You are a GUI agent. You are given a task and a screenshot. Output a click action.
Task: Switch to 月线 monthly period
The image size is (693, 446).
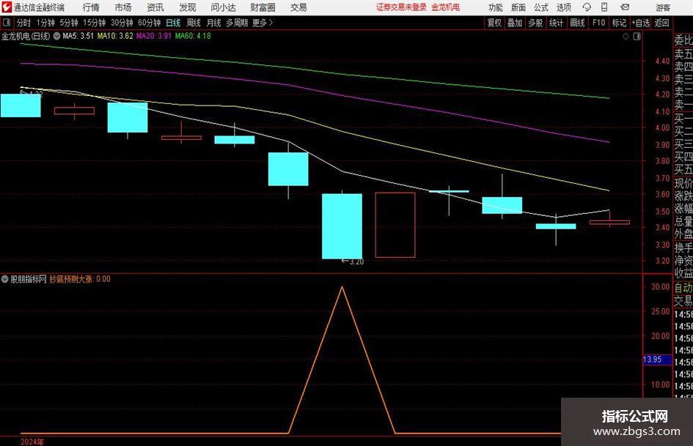click(213, 23)
